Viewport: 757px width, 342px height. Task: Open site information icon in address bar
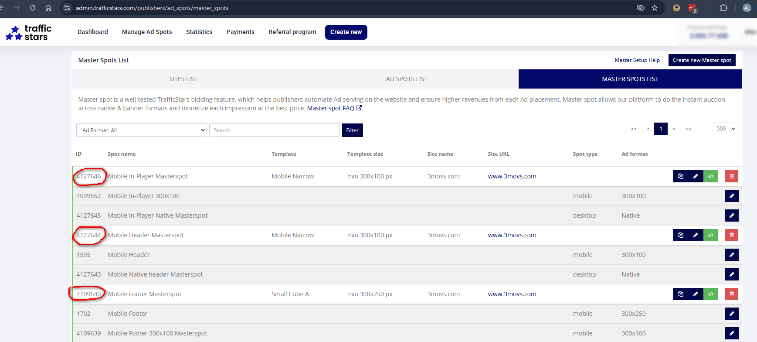[x=67, y=8]
